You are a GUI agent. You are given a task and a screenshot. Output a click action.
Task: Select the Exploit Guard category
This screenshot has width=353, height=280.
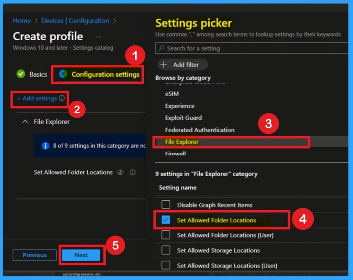click(x=183, y=118)
